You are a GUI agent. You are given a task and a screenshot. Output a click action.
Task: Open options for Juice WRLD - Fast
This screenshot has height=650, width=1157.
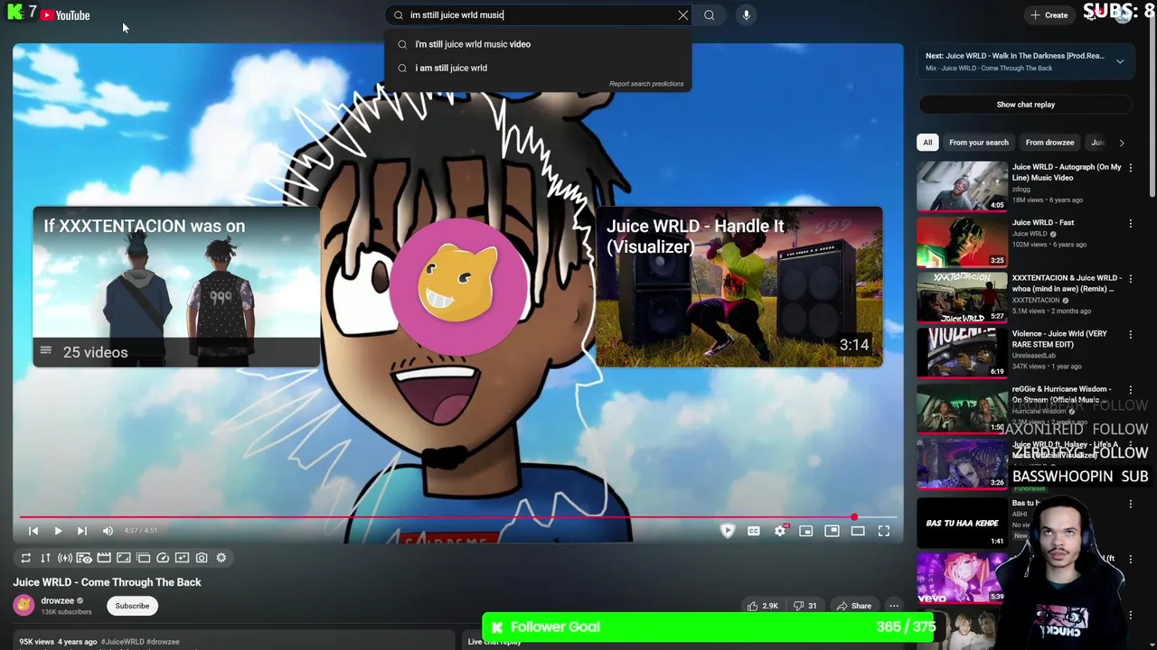click(x=1130, y=223)
